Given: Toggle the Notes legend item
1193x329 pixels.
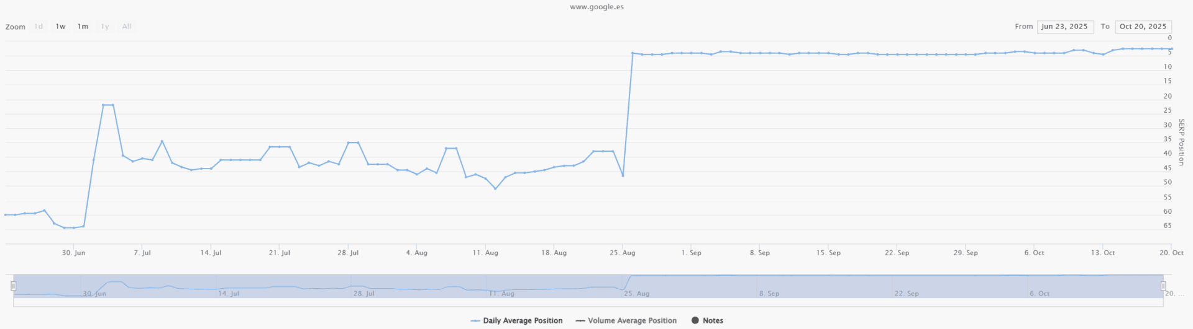Looking at the screenshot, I should pyautogui.click(x=707, y=320).
